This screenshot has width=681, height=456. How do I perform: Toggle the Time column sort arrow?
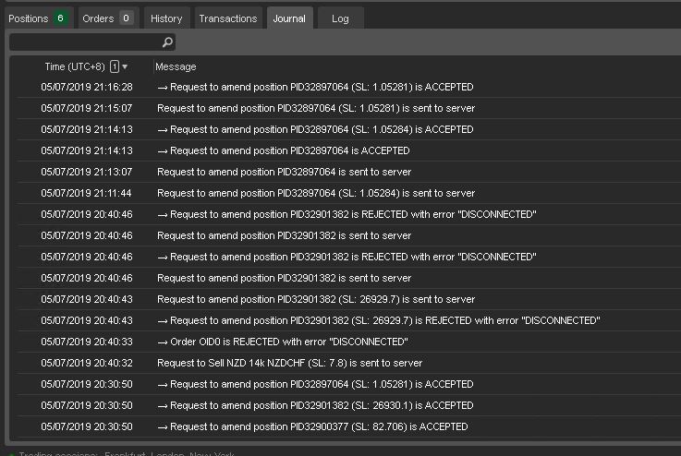tap(125, 66)
